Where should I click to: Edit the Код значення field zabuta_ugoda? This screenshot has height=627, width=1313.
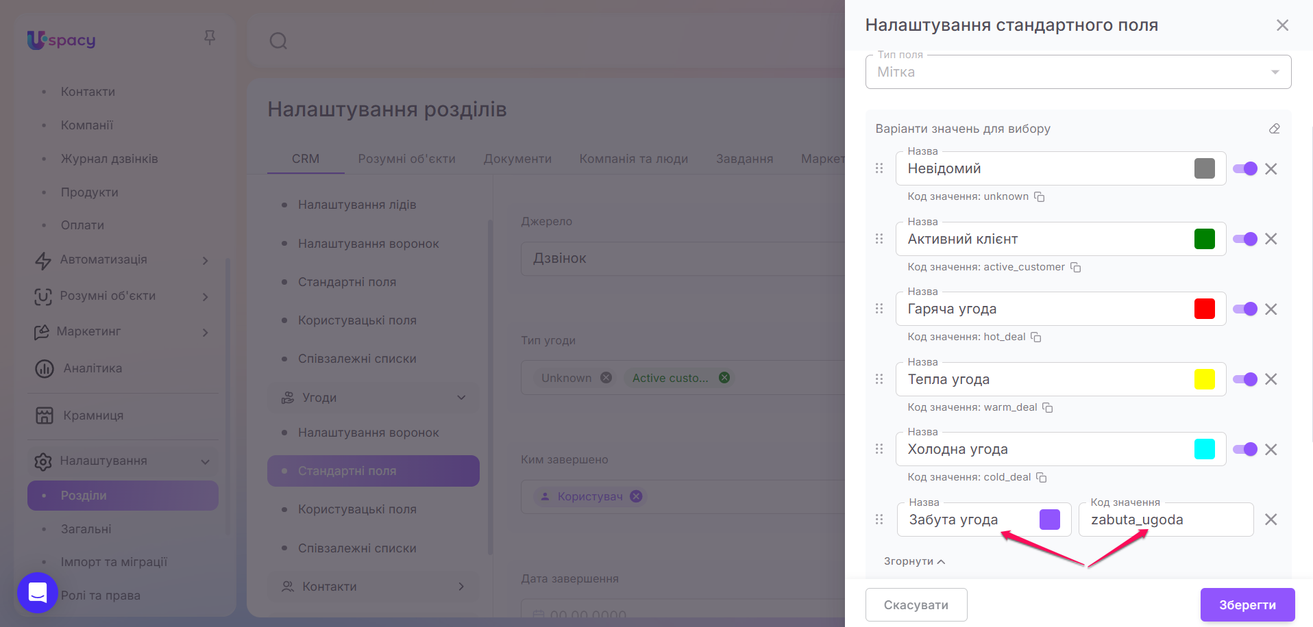pos(1166,520)
